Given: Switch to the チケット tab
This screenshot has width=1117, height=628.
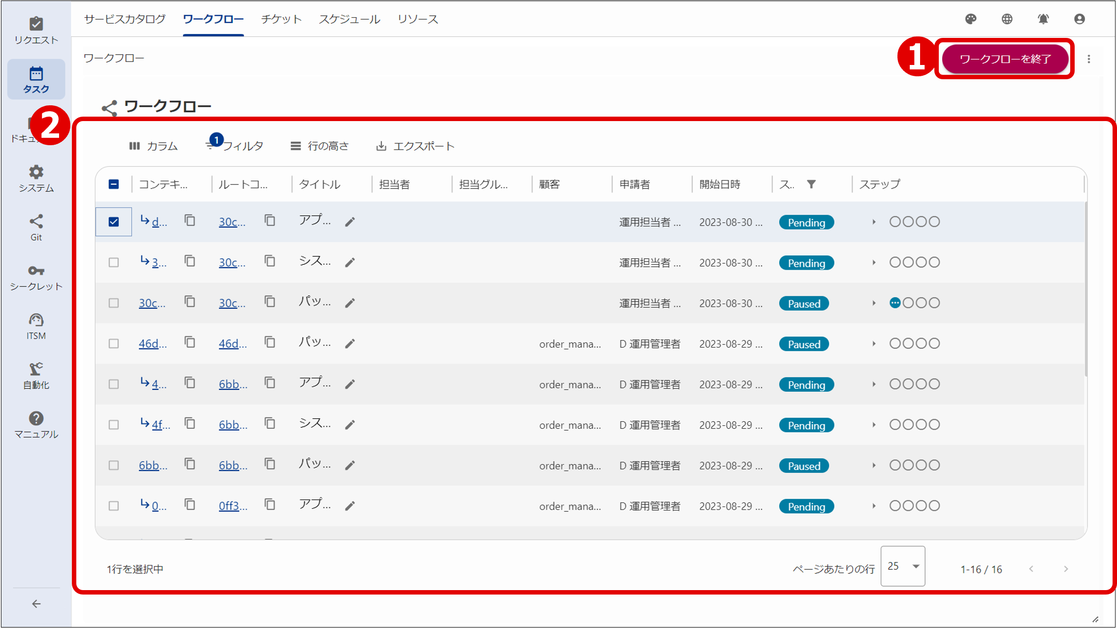Looking at the screenshot, I should [x=281, y=19].
